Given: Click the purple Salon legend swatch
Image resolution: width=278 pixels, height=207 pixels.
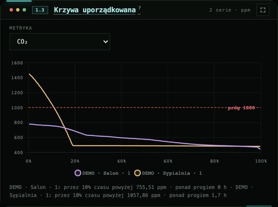Looking at the screenshot, I should pyautogui.click(x=78, y=173).
